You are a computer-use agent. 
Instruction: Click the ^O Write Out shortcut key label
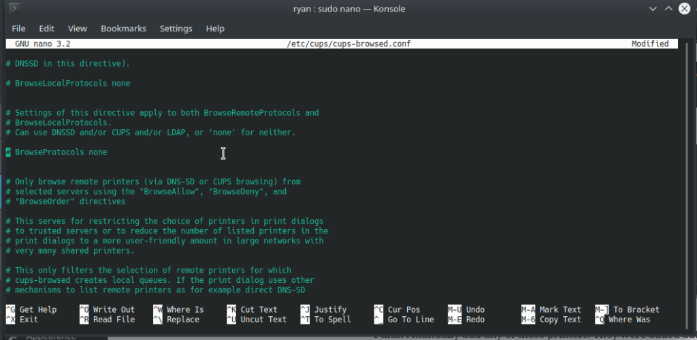107,310
